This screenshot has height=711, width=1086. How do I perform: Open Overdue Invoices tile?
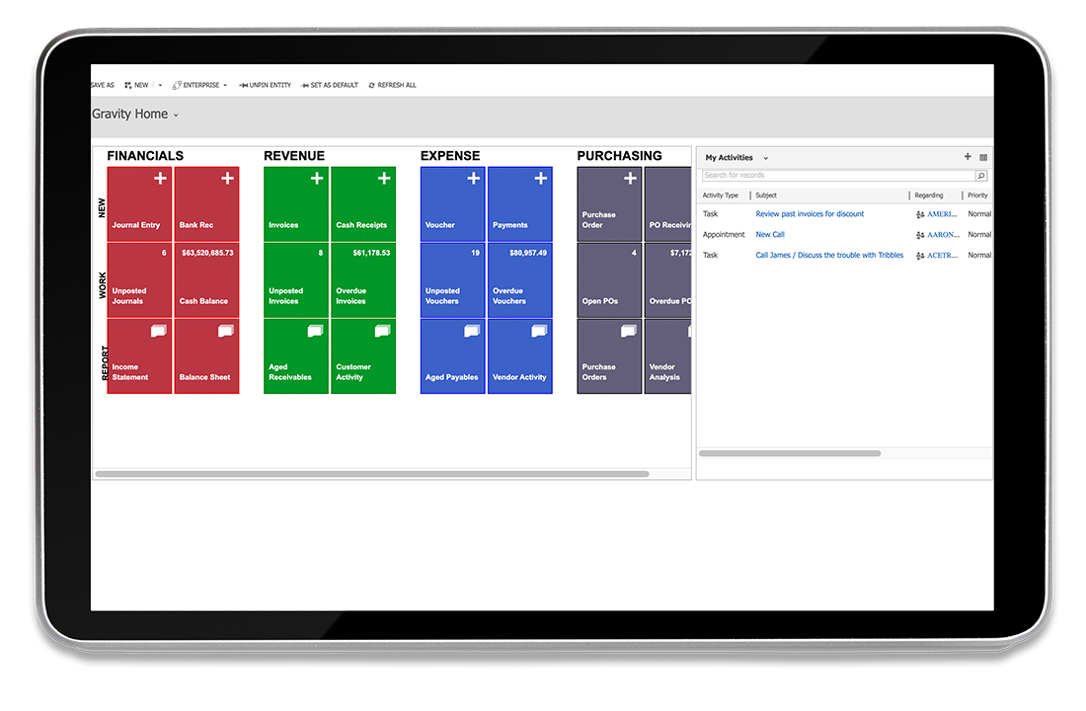pyautogui.click(x=363, y=280)
